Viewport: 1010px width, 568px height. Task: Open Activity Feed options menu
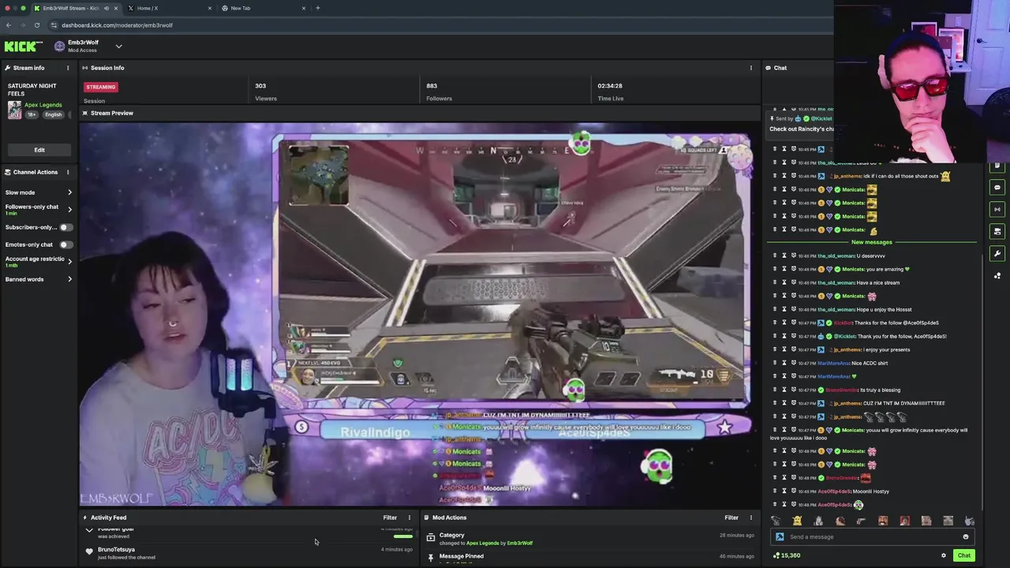click(409, 518)
